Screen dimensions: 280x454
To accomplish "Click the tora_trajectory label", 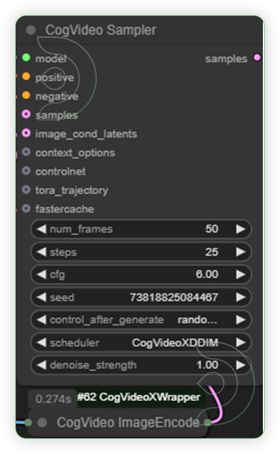I will coord(71,190).
